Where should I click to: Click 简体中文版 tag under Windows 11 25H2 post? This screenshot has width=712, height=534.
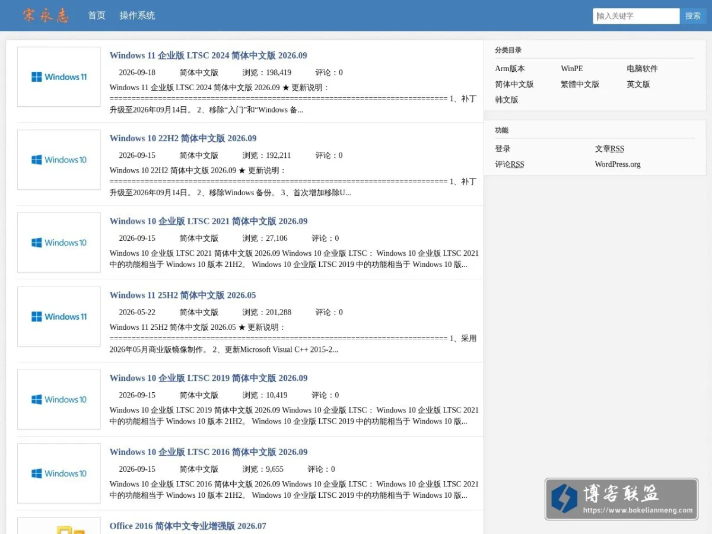[199, 312]
